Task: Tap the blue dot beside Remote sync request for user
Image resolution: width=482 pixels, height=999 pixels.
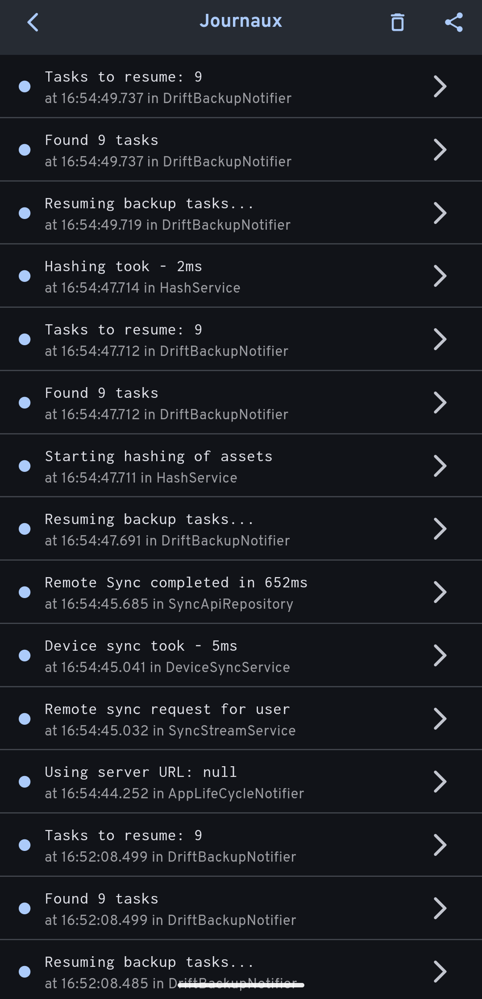Action: pyautogui.click(x=25, y=719)
